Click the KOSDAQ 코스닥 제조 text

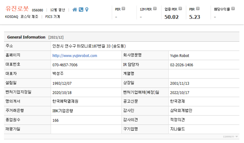click(x=22, y=17)
